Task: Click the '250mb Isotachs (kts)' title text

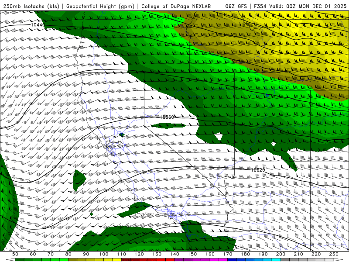Action: 31,7
